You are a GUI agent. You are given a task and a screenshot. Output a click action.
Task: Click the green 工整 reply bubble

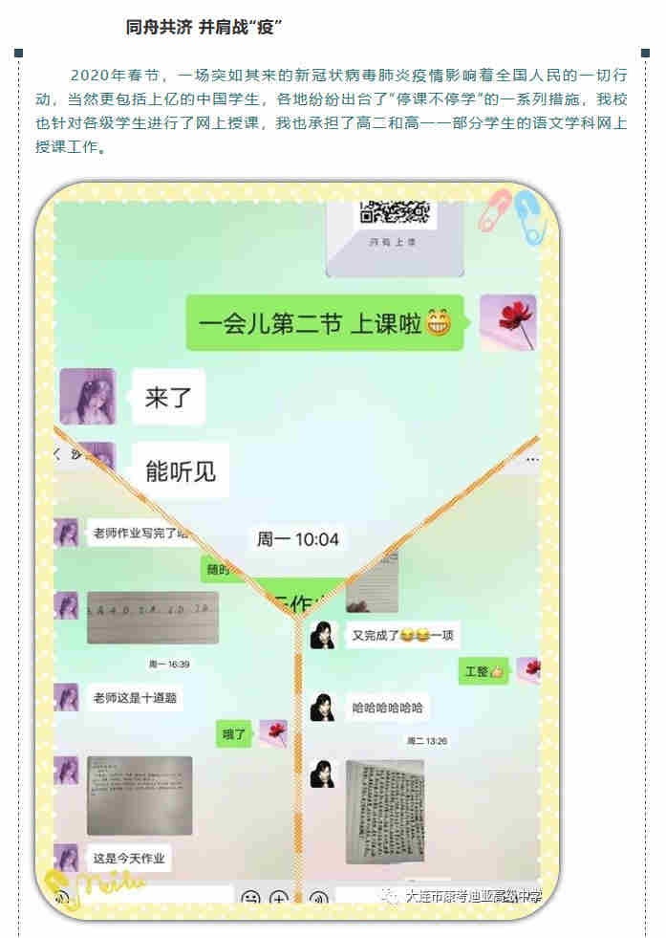point(483,671)
